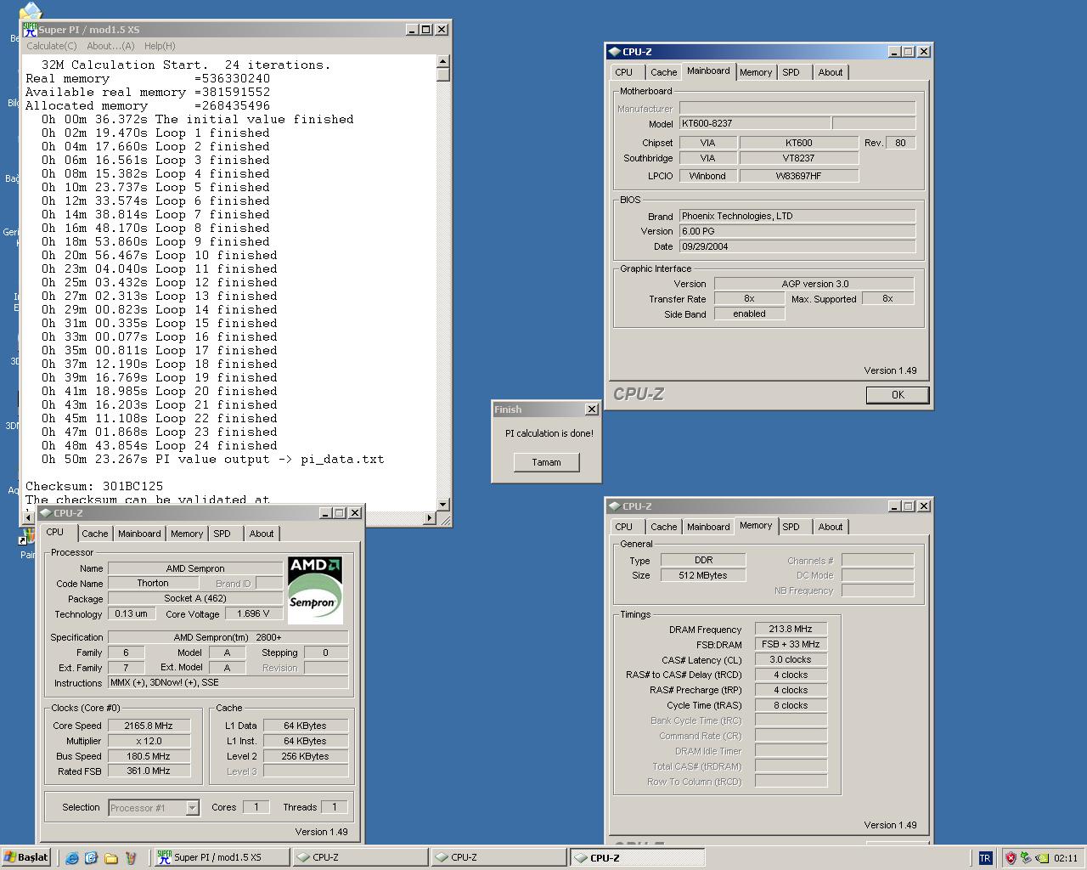
Task: Click DRAM Frequency value 213.8 MHz
Action: pos(791,630)
